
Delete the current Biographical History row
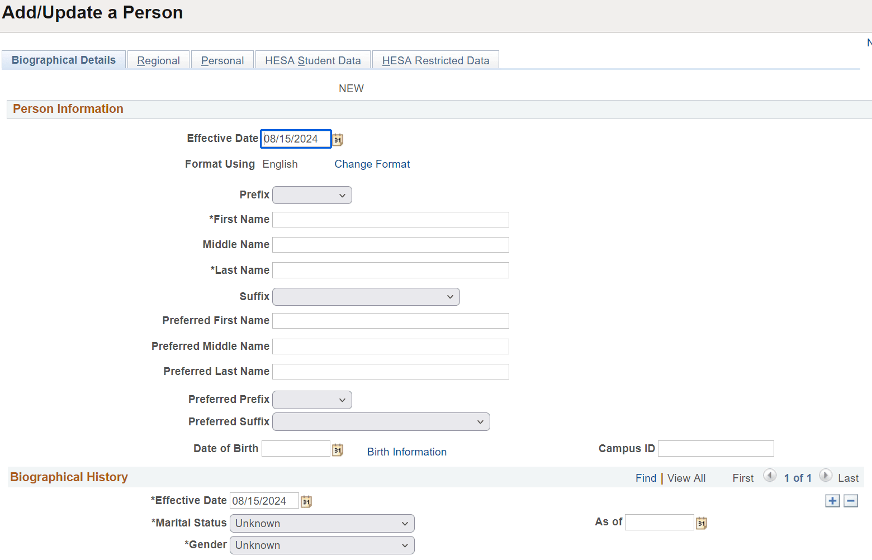[x=851, y=501]
